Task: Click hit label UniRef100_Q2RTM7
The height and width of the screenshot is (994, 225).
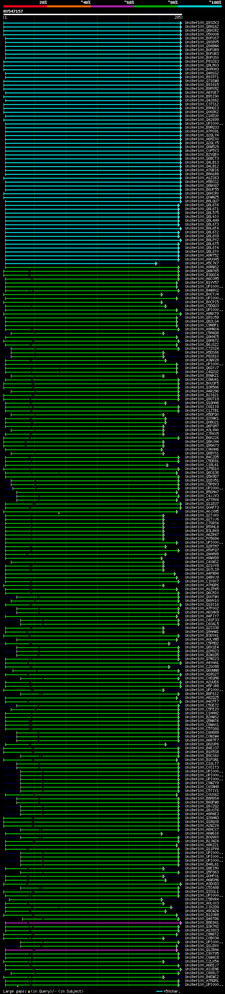Action: tap(202, 547)
